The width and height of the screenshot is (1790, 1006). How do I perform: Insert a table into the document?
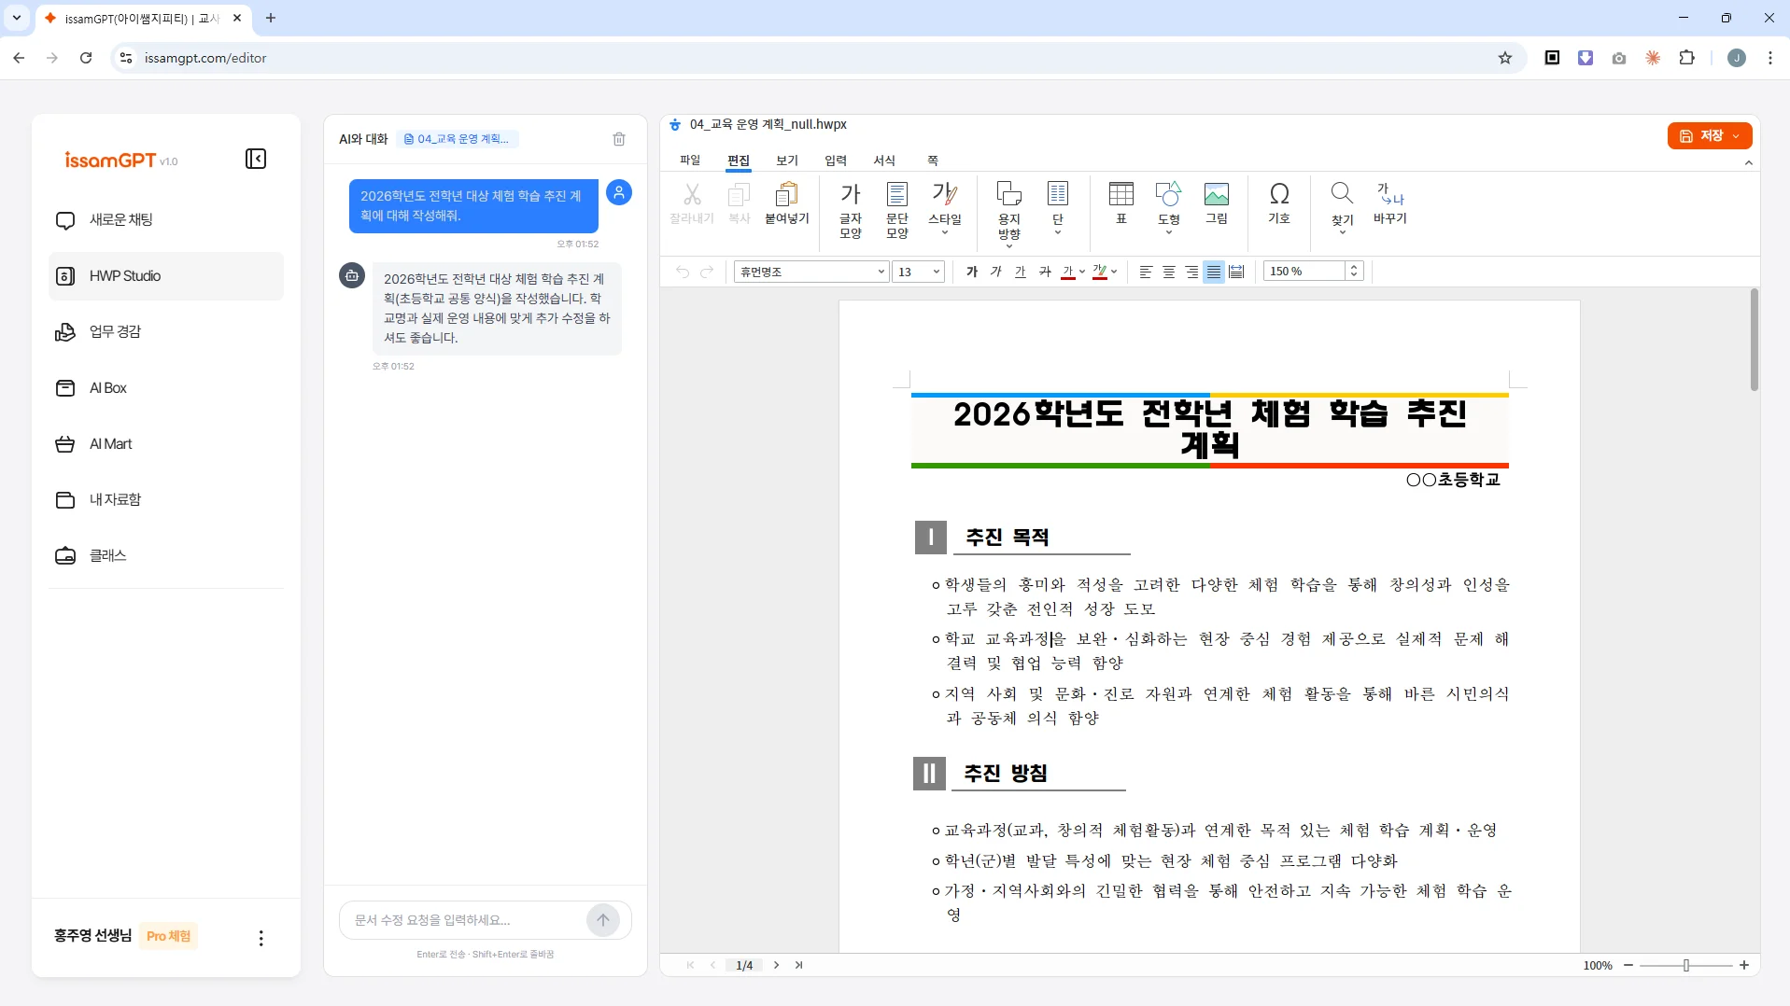(x=1121, y=203)
